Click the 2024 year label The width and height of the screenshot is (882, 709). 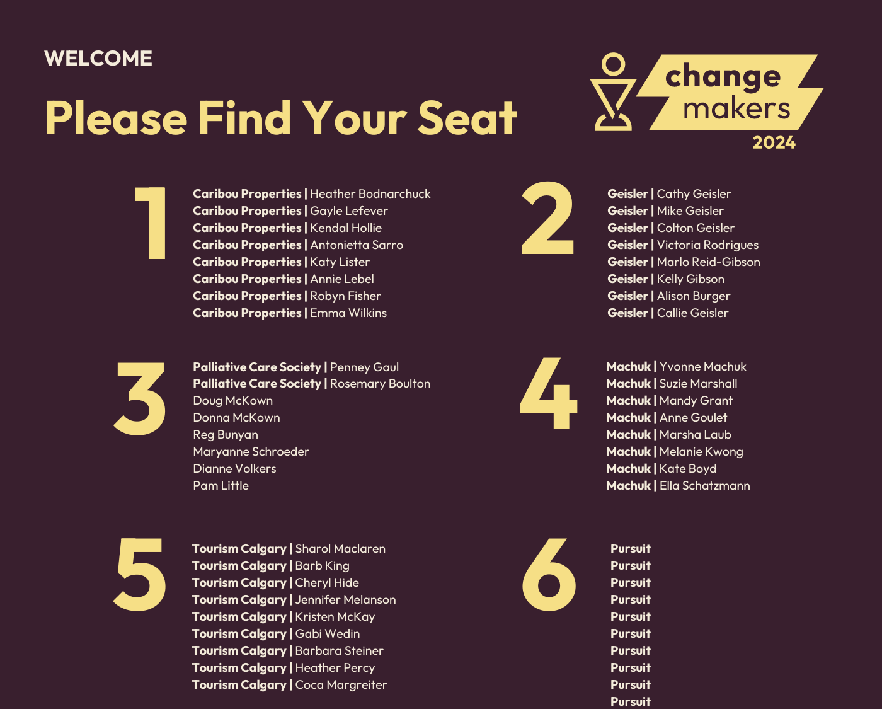[x=774, y=142]
